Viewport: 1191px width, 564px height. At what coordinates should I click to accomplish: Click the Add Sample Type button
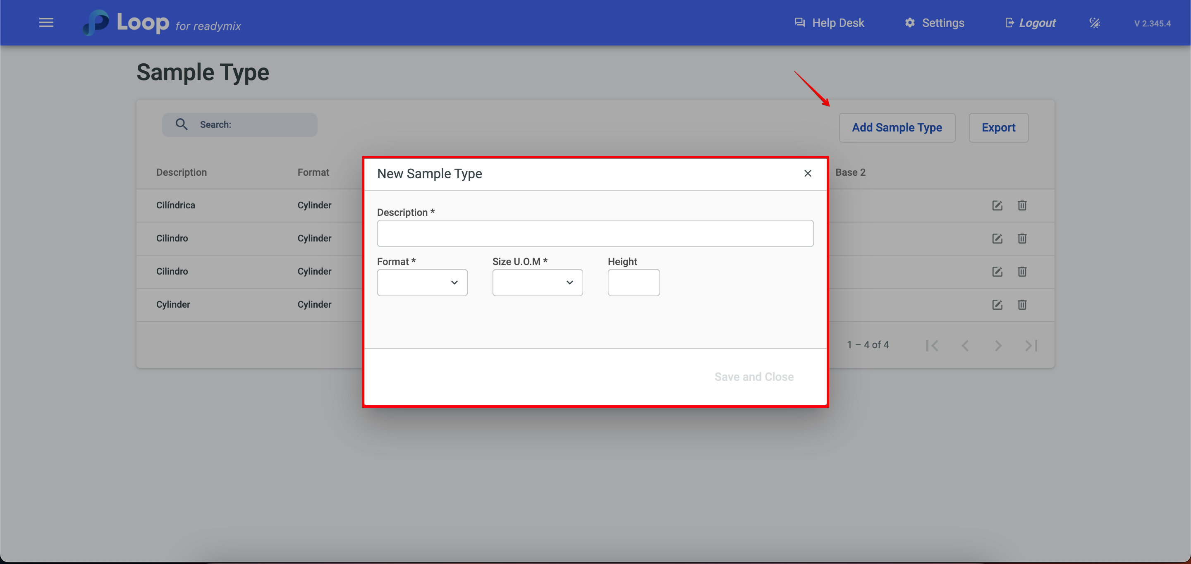(897, 128)
